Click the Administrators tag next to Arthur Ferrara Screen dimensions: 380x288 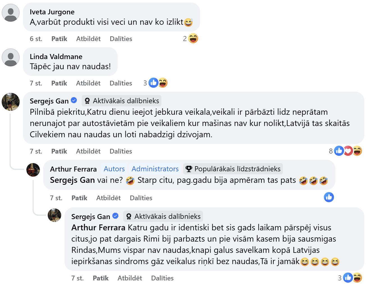(155, 169)
